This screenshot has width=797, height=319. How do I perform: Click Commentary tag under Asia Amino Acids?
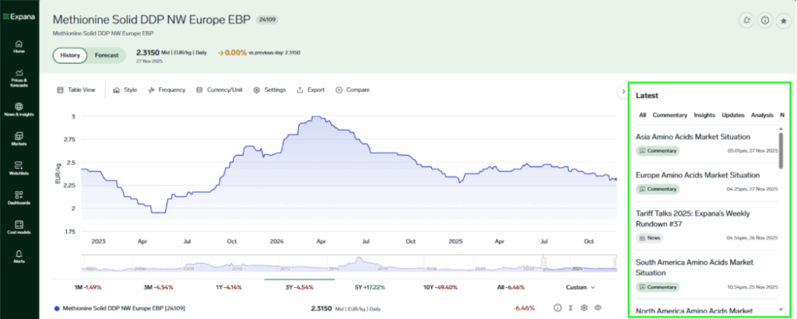(658, 151)
